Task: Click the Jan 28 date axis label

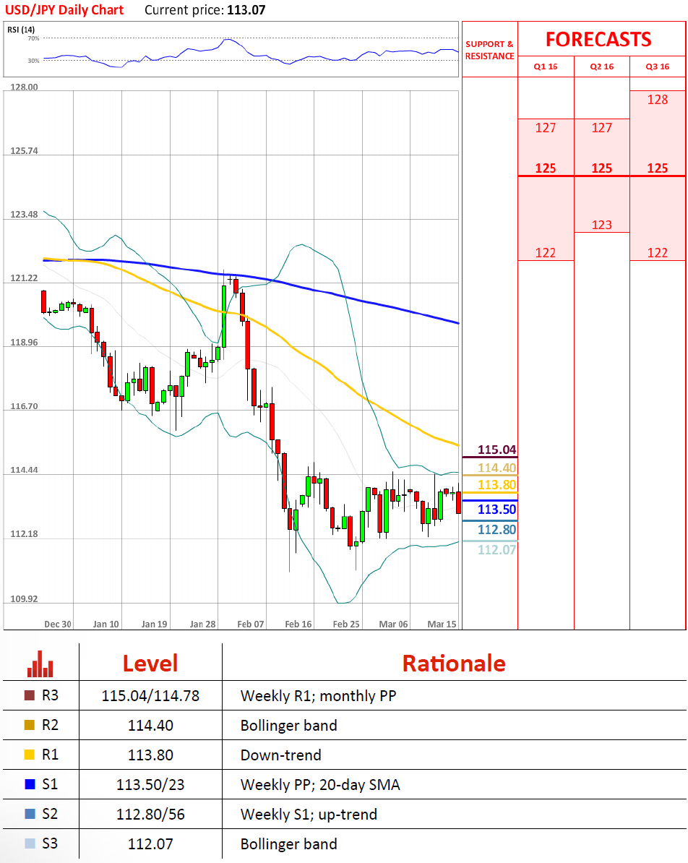Action: pos(202,624)
